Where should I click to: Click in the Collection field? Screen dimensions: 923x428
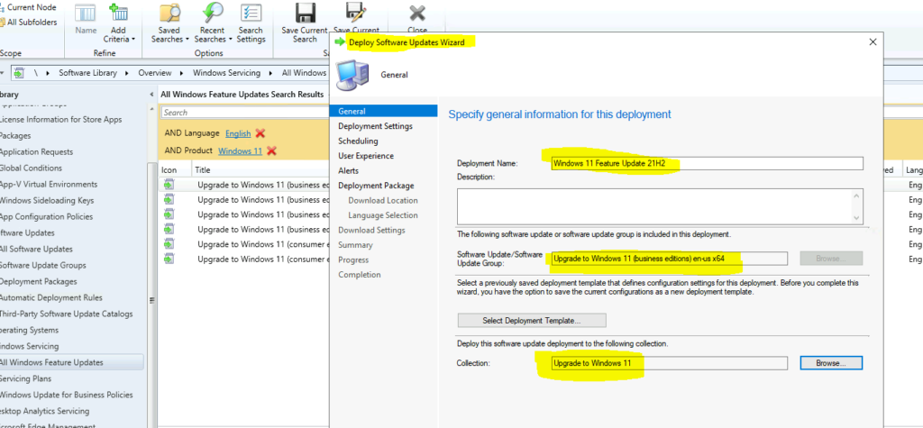(670, 363)
